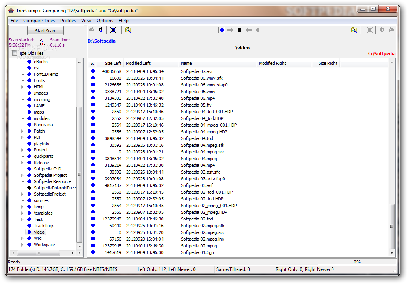Screen dimensions: 408x284
Task: Click the right-side delete X icon
Action: pyautogui.click(x=369, y=30)
